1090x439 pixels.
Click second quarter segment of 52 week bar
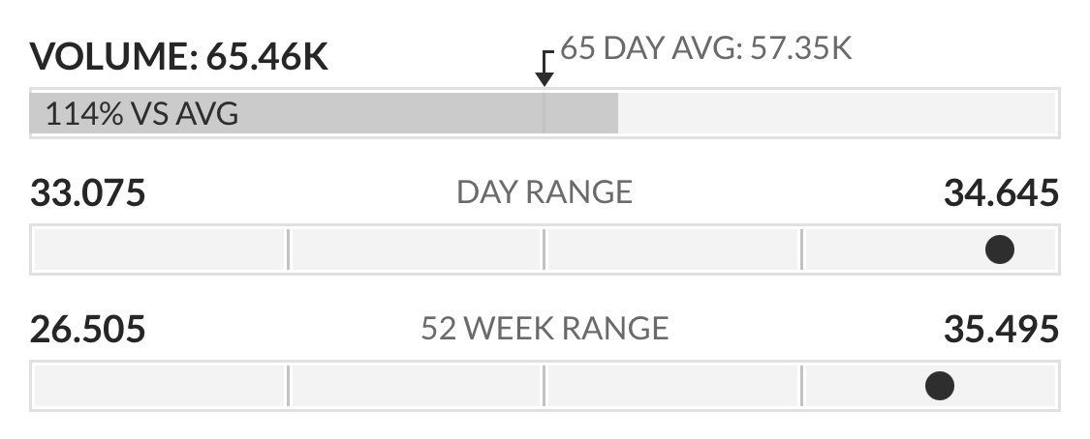tap(417, 386)
